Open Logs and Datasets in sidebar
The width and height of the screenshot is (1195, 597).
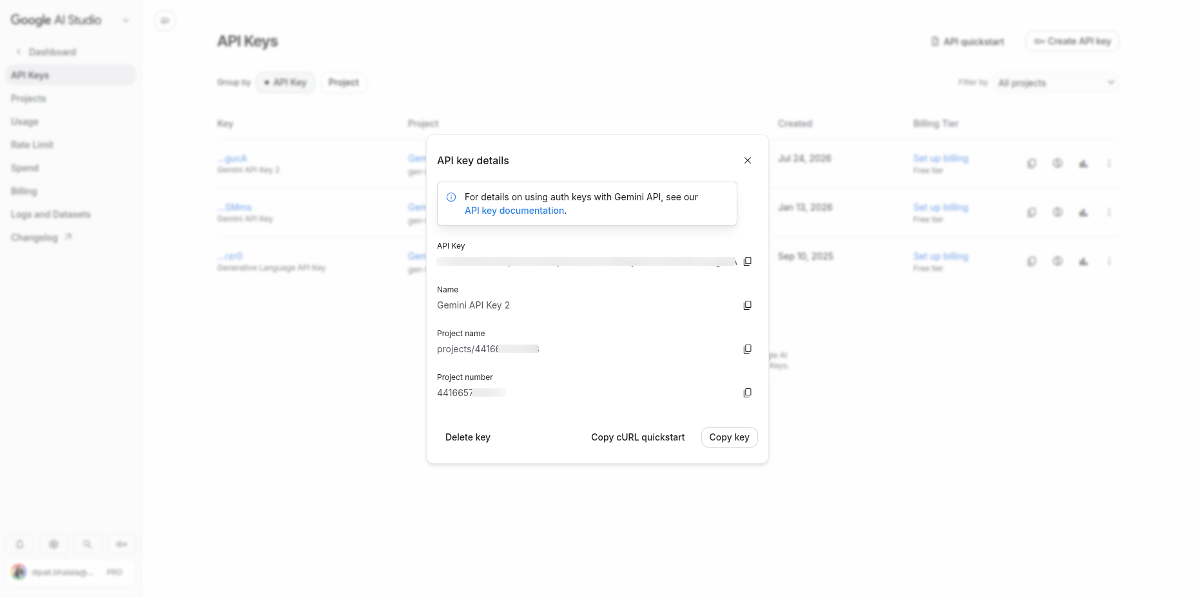pyautogui.click(x=50, y=214)
